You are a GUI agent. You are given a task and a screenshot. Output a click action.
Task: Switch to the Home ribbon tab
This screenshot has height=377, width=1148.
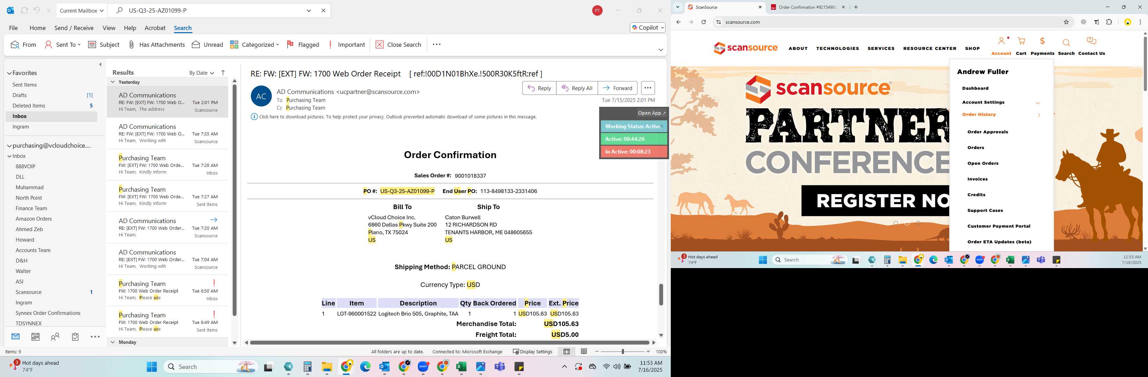(x=37, y=28)
